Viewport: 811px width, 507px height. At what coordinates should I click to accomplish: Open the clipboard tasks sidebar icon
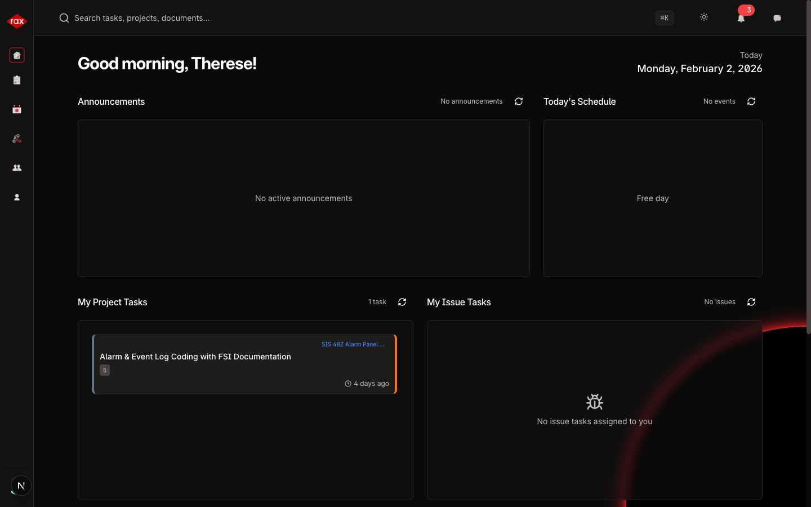tap(17, 80)
